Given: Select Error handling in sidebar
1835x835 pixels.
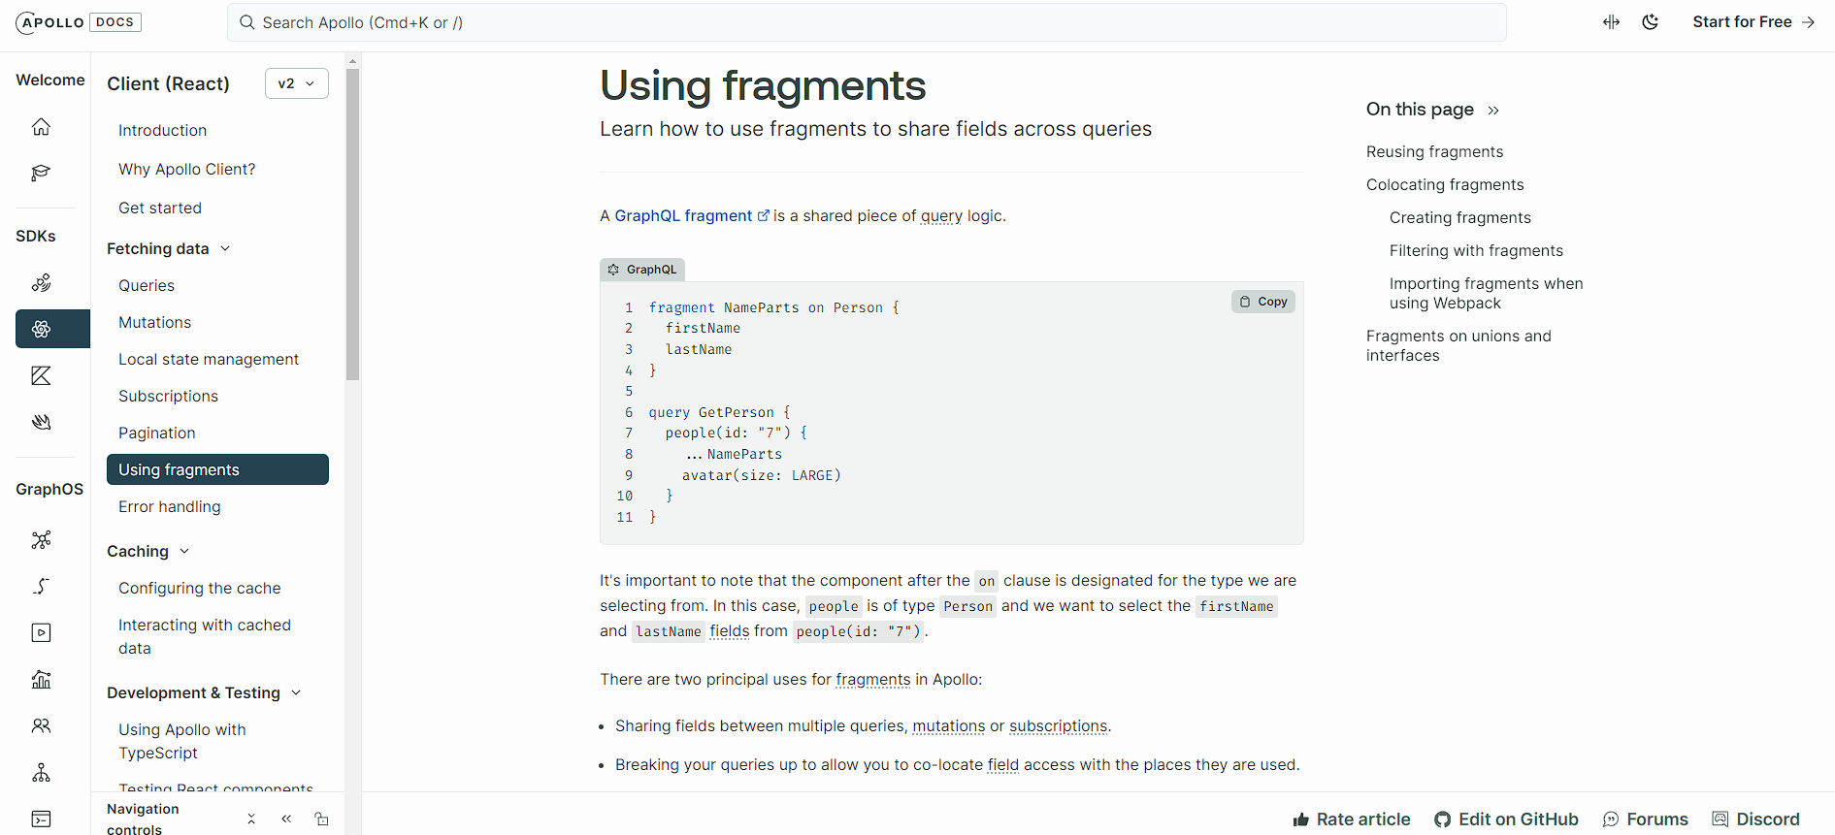Looking at the screenshot, I should 170,507.
